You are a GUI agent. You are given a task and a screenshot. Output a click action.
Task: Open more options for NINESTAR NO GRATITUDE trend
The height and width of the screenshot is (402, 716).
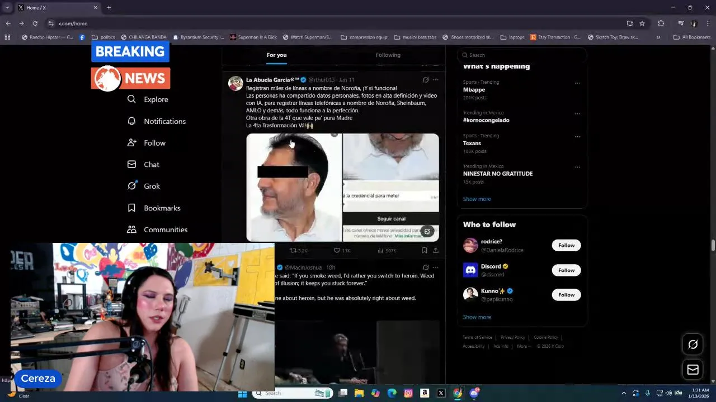click(577, 167)
